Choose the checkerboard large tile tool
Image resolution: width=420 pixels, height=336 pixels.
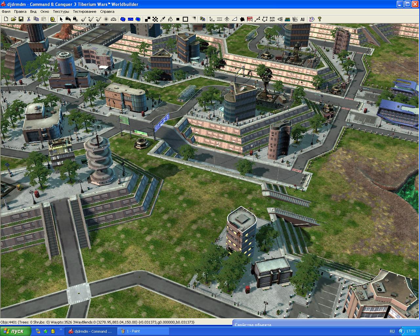[155, 19]
